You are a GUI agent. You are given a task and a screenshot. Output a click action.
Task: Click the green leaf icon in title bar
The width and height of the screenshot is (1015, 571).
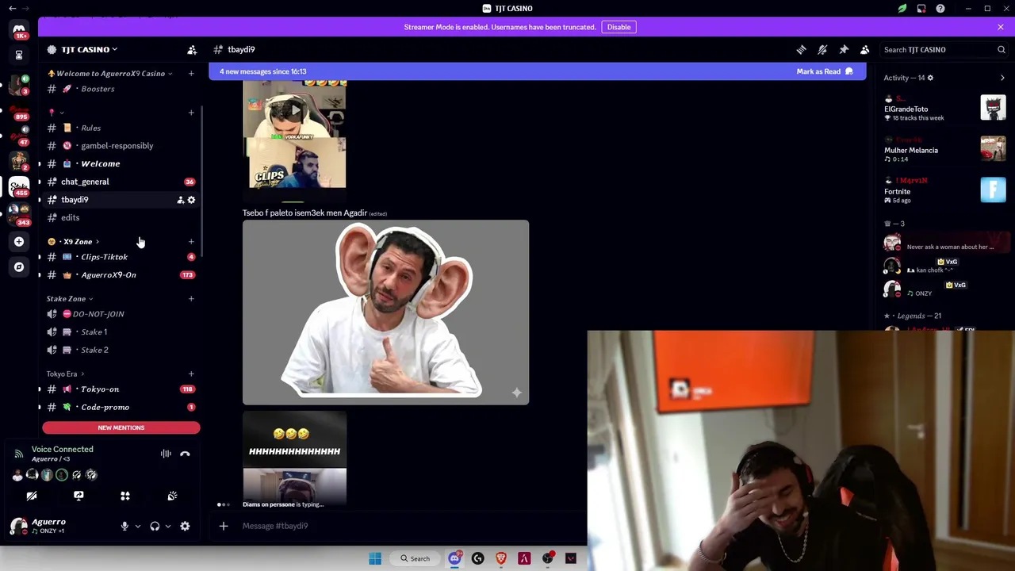click(x=902, y=9)
